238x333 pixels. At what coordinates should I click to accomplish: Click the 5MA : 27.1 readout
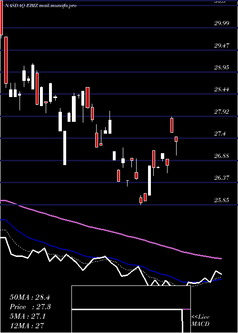click(x=28, y=316)
